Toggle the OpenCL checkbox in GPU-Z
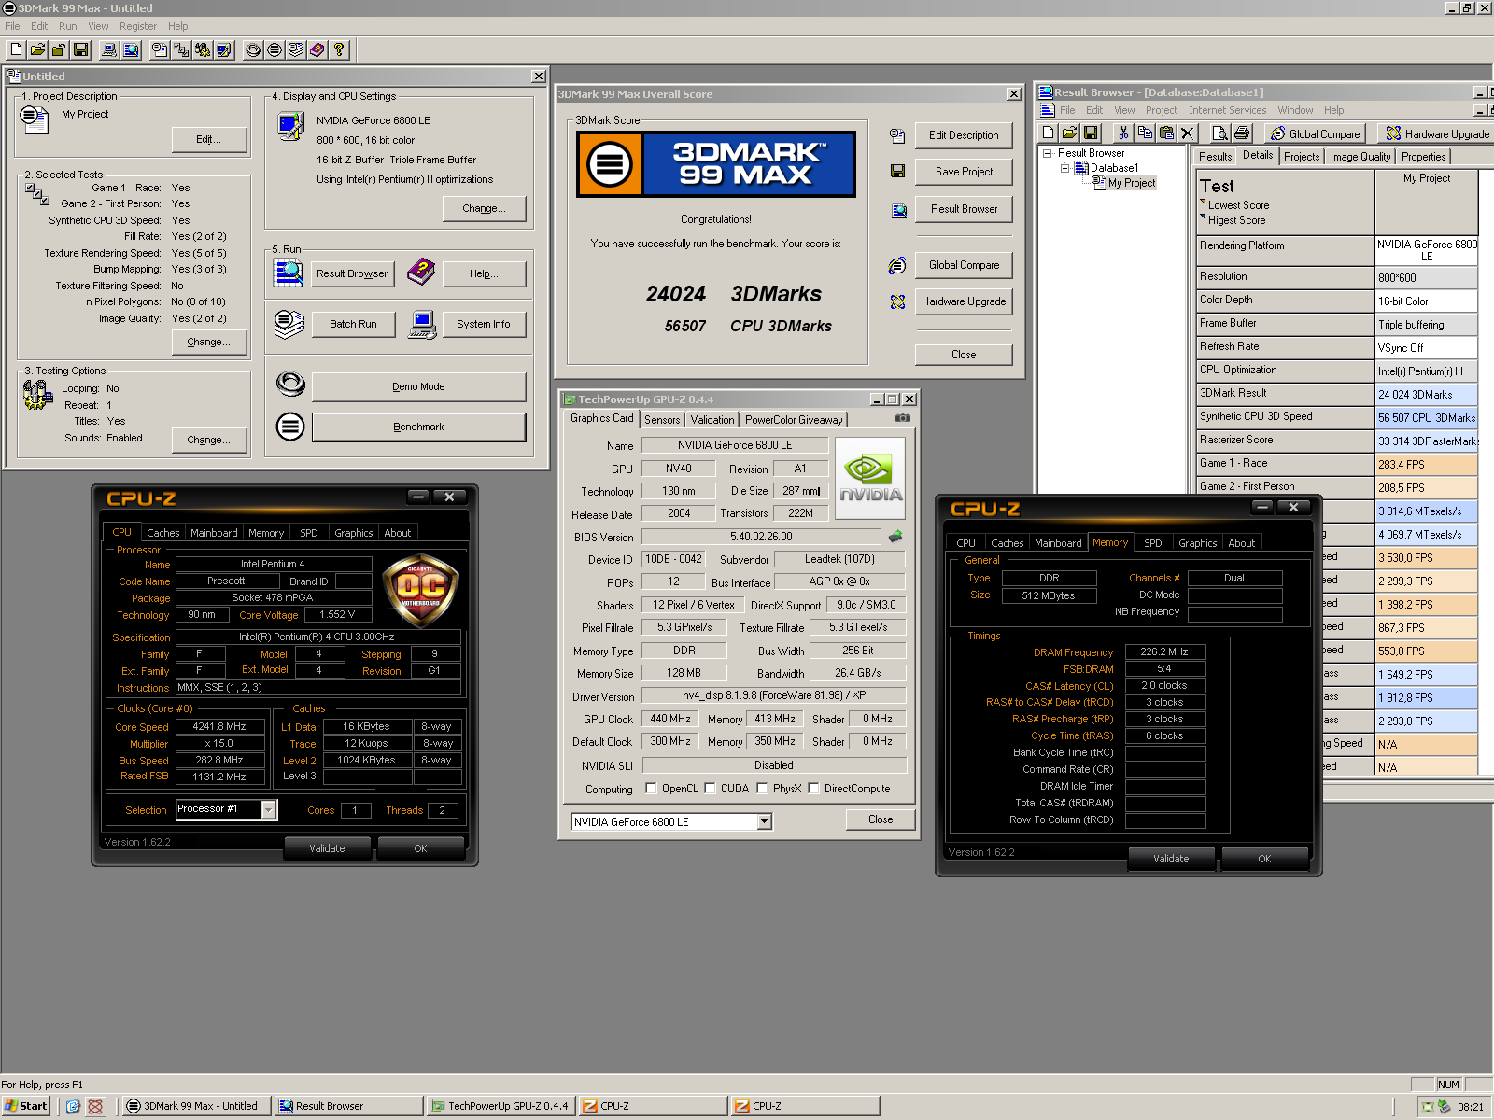Screen dimensions: 1494x1120 651,788
